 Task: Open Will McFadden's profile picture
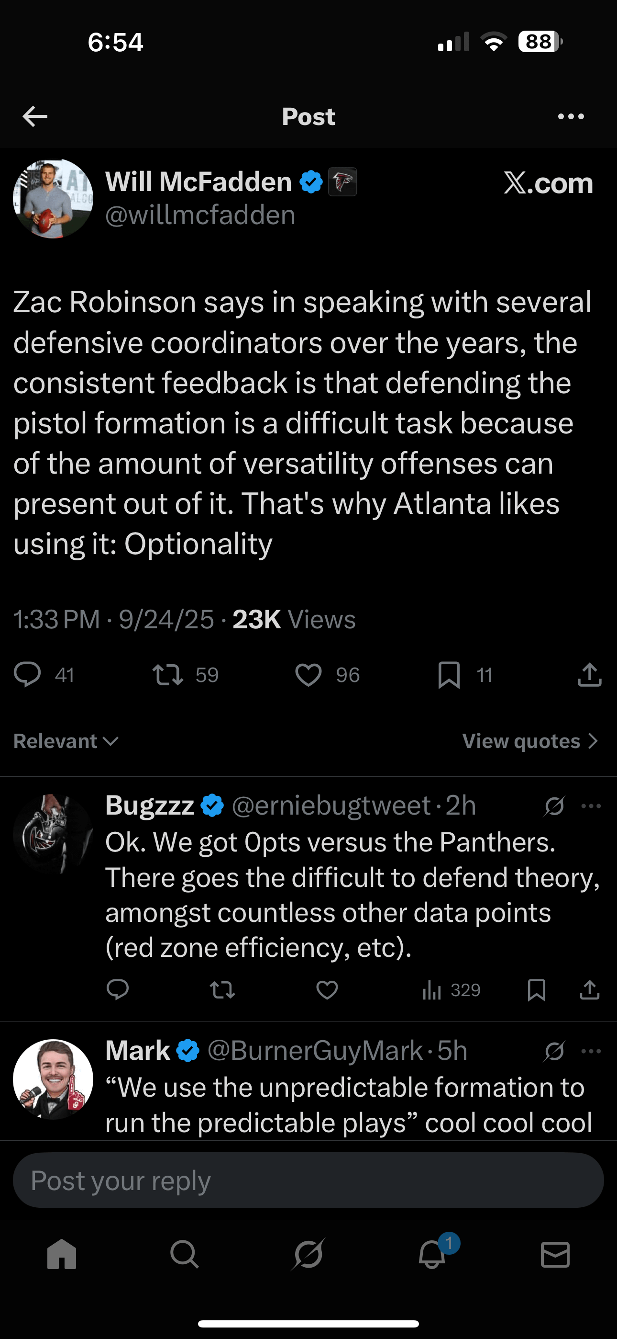pos(53,199)
